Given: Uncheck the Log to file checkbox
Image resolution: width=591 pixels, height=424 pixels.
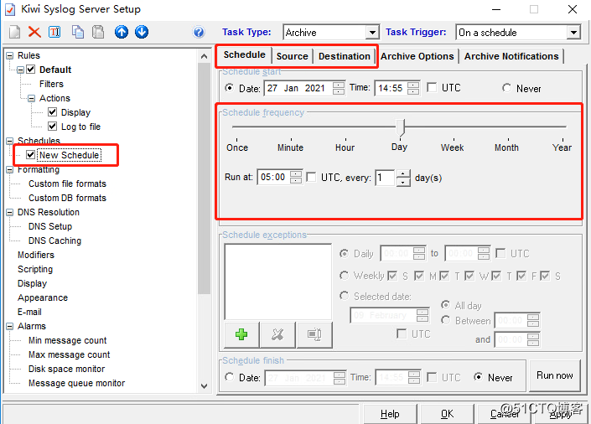Looking at the screenshot, I should [52, 127].
